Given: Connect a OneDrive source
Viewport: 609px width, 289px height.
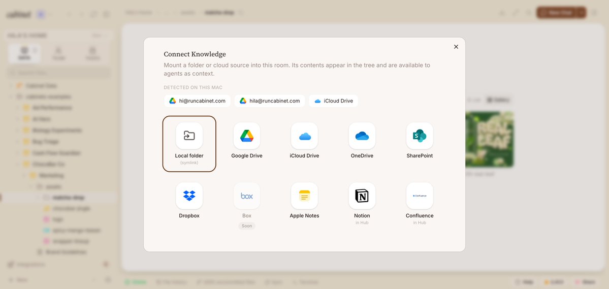Looking at the screenshot, I should 362,141.
